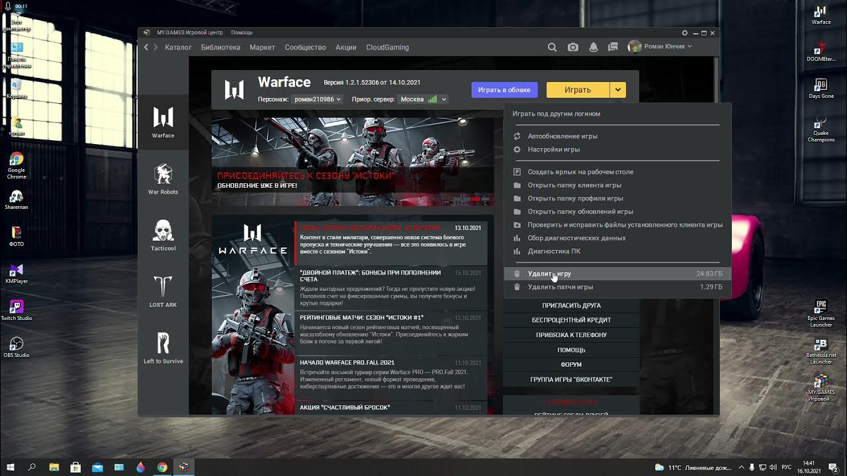The image size is (847, 476).
Task: Choose Диагностика ПК menu entry
Action: click(x=617, y=251)
